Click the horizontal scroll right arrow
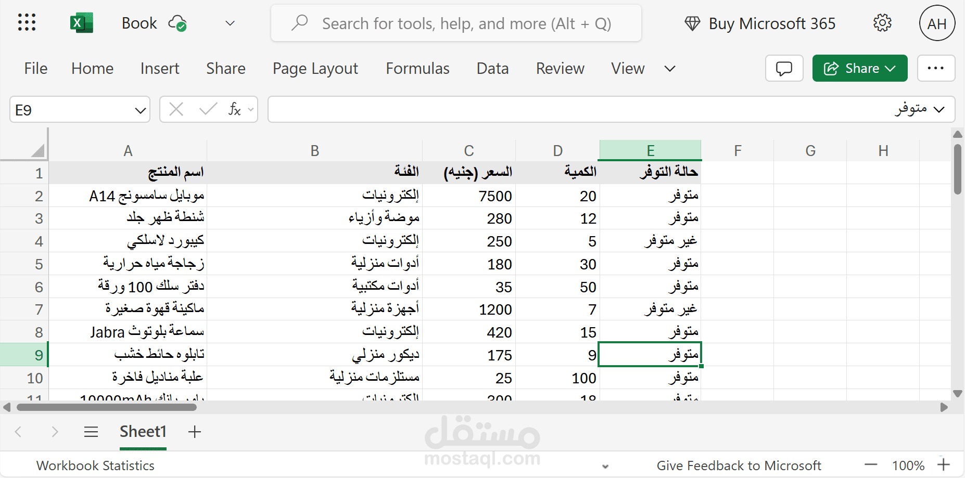The image size is (965, 478). pos(944,407)
